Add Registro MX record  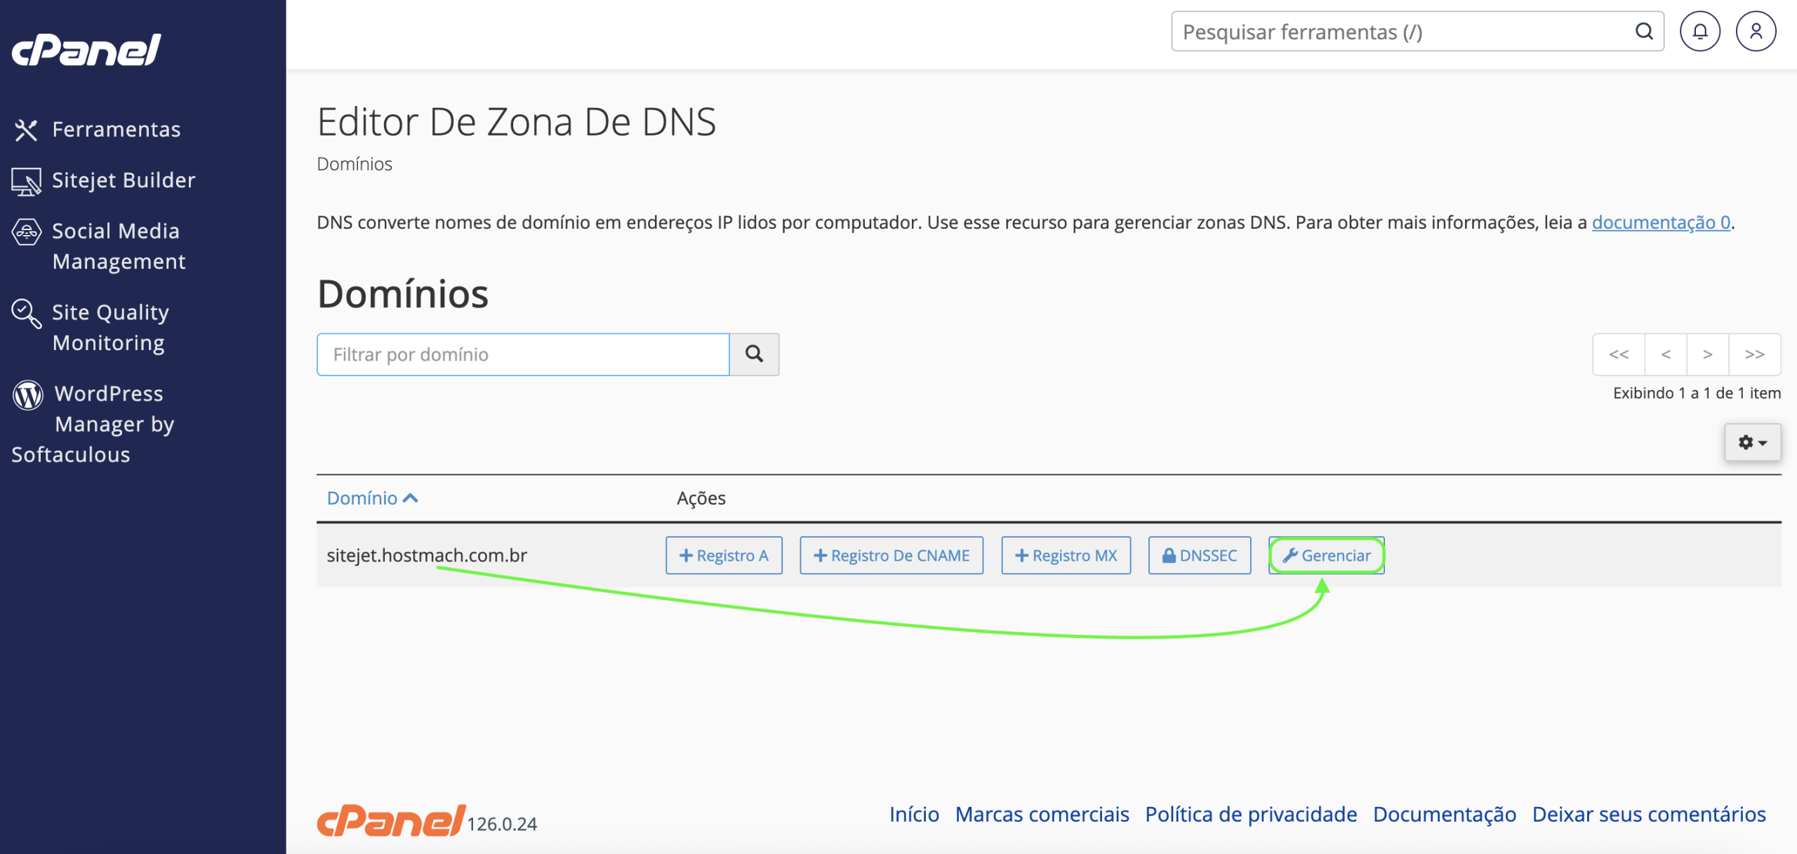1066,555
